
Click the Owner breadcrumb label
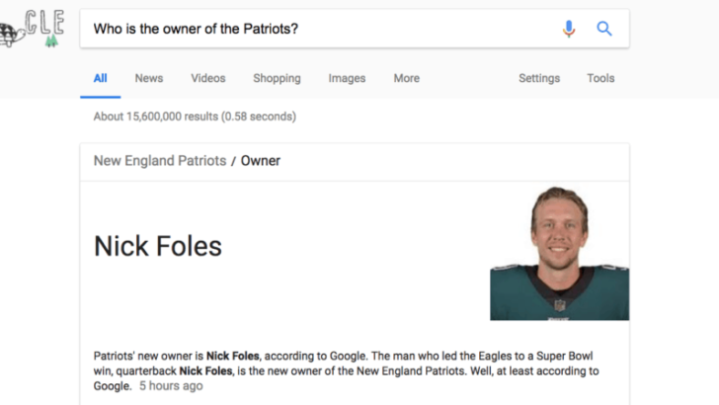click(261, 160)
